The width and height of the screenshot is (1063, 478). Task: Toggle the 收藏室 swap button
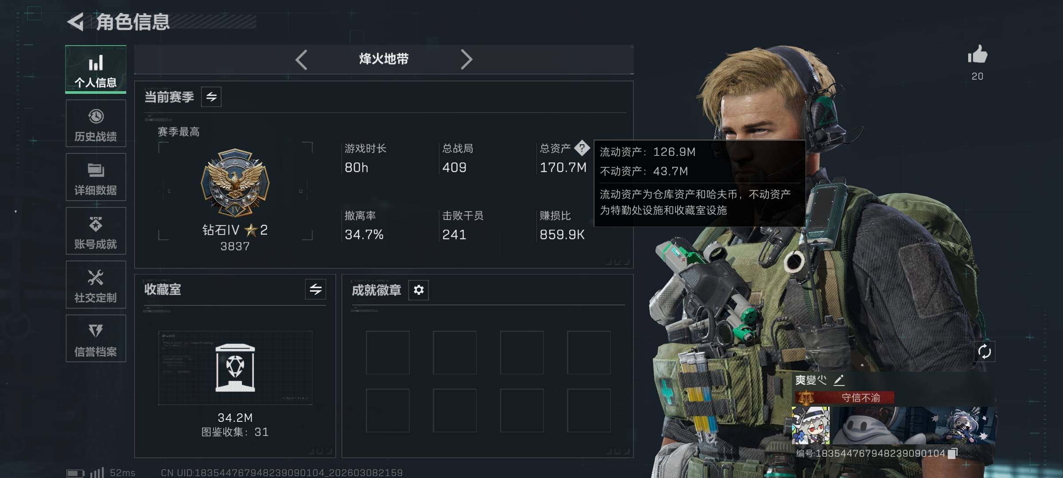(x=315, y=289)
